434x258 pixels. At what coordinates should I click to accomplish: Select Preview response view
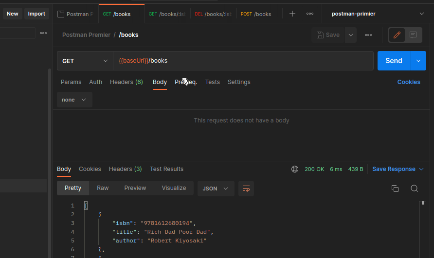(135, 188)
